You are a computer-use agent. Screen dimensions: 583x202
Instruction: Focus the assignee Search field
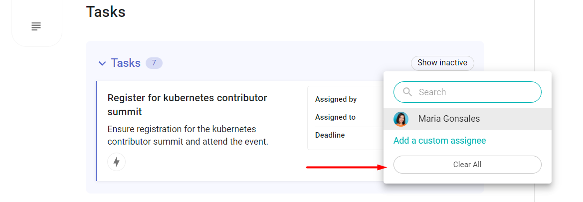pyautogui.click(x=467, y=92)
